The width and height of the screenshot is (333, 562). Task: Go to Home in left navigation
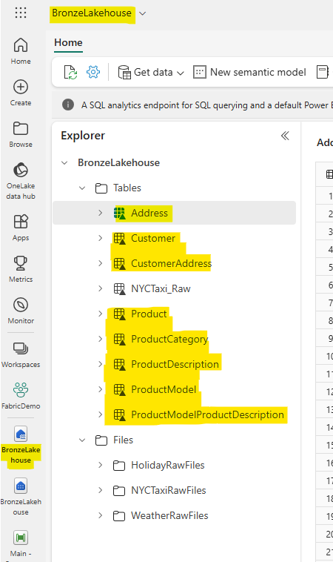pyautogui.click(x=21, y=51)
